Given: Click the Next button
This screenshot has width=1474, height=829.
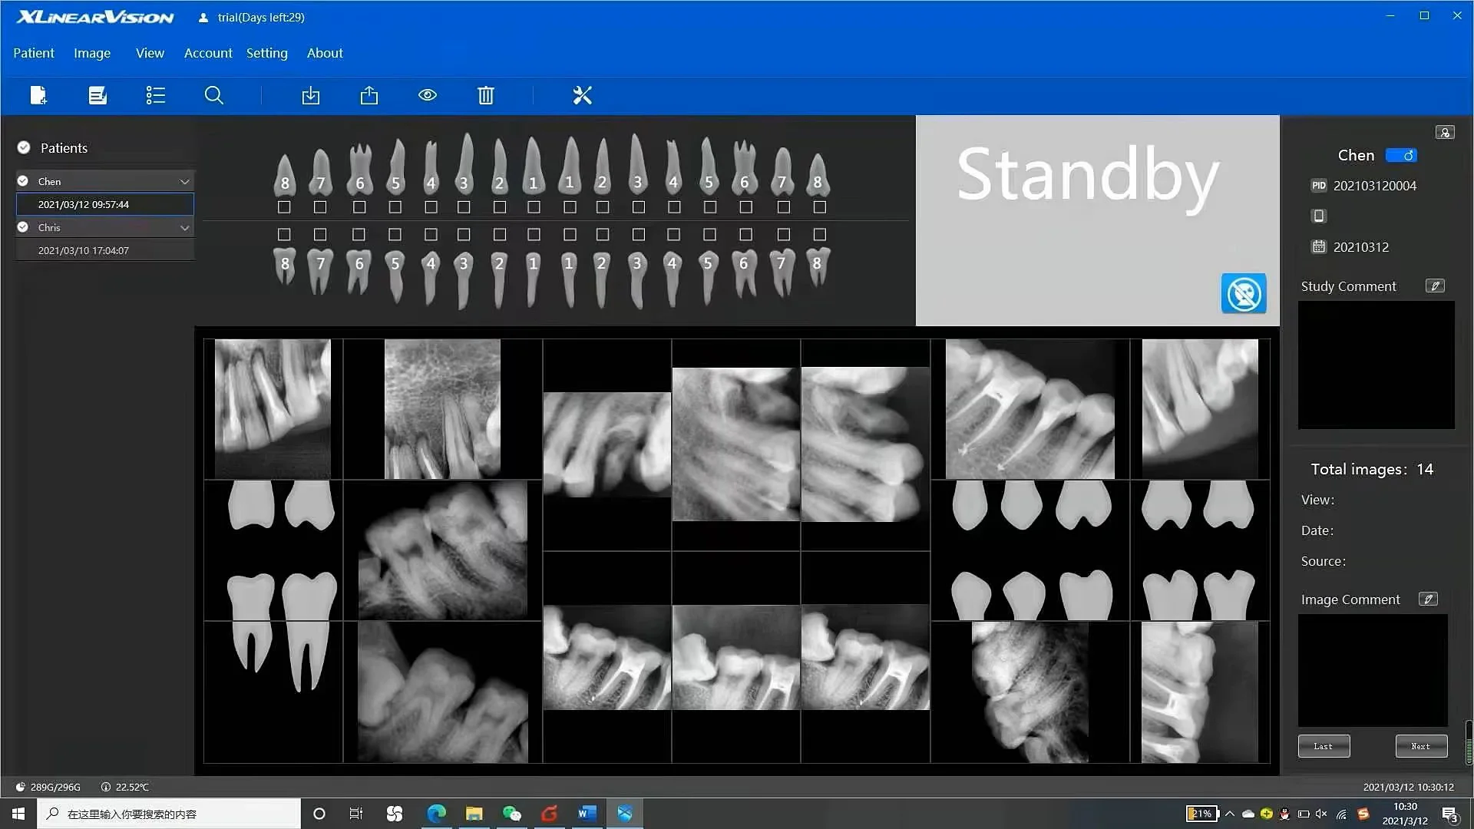Looking at the screenshot, I should (1421, 746).
